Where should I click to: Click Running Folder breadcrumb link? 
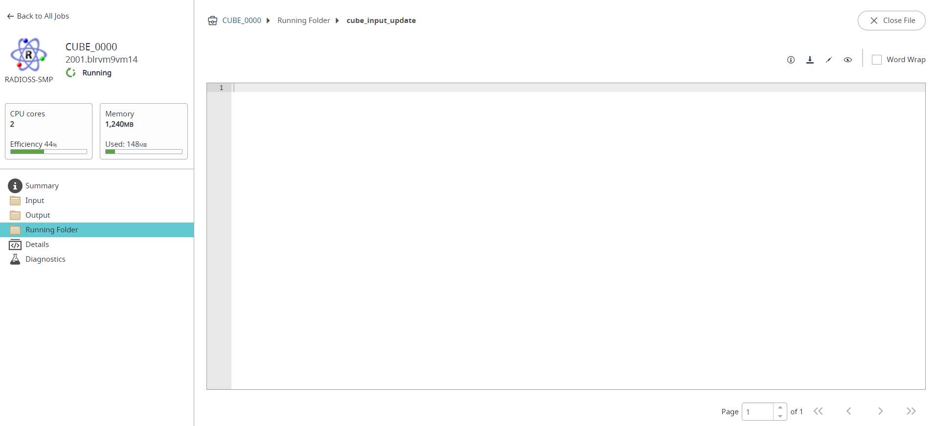(304, 21)
